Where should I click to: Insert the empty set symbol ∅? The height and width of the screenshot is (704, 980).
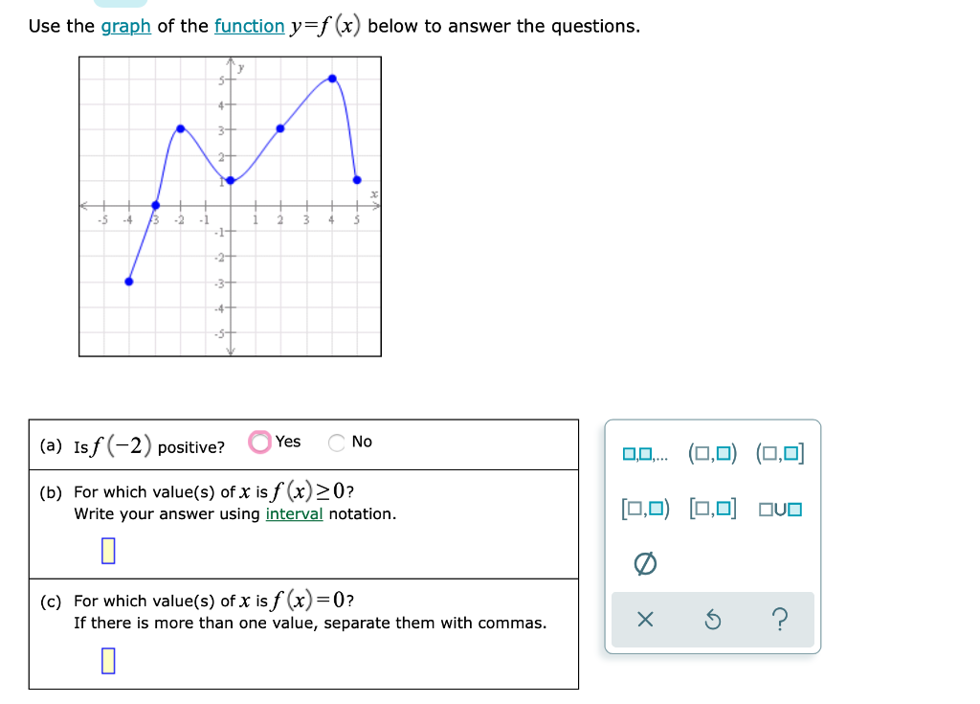(x=646, y=564)
